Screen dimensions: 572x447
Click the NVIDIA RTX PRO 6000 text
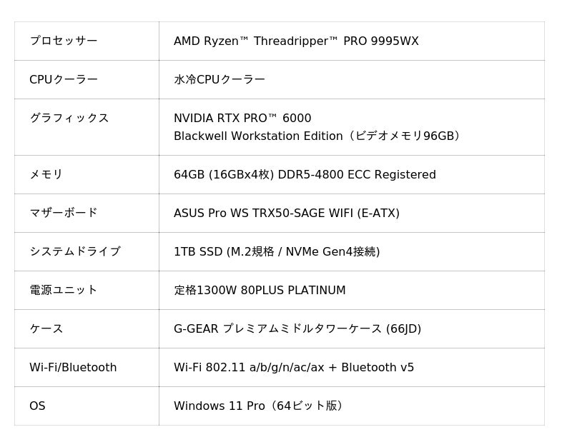click(x=242, y=118)
